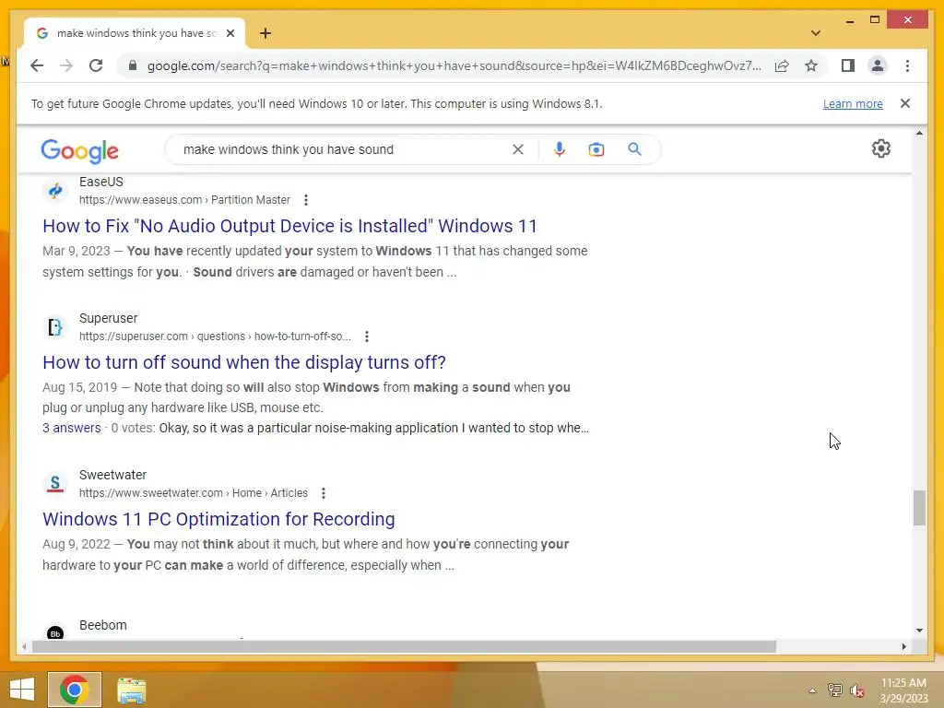Image resolution: width=944 pixels, height=708 pixels.
Task: Click the Chrome taskbar icon
Action: pos(75,690)
